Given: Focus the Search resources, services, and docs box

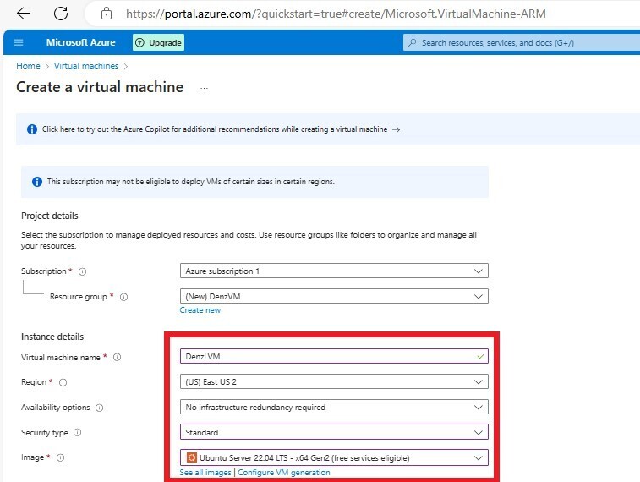Looking at the screenshot, I should point(522,42).
